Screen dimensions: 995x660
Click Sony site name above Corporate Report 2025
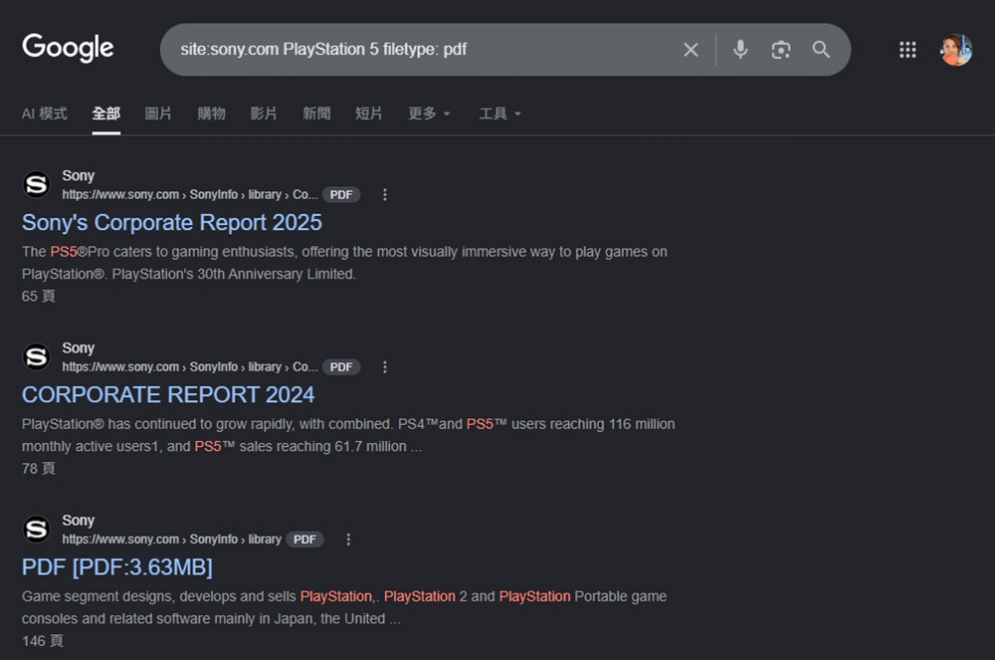pyautogui.click(x=78, y=176)
